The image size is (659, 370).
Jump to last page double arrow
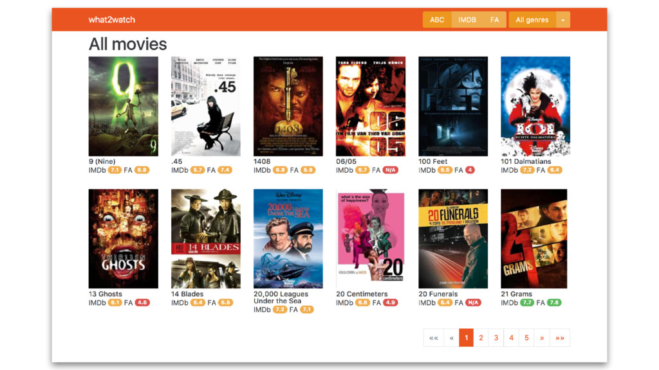tap(560, 338)
